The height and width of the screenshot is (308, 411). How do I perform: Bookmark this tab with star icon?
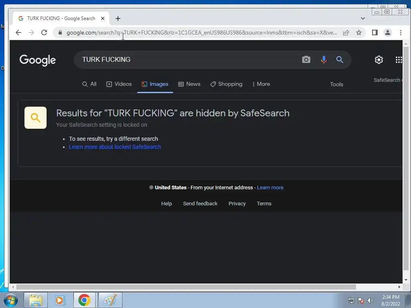click(x=359, y=32)
